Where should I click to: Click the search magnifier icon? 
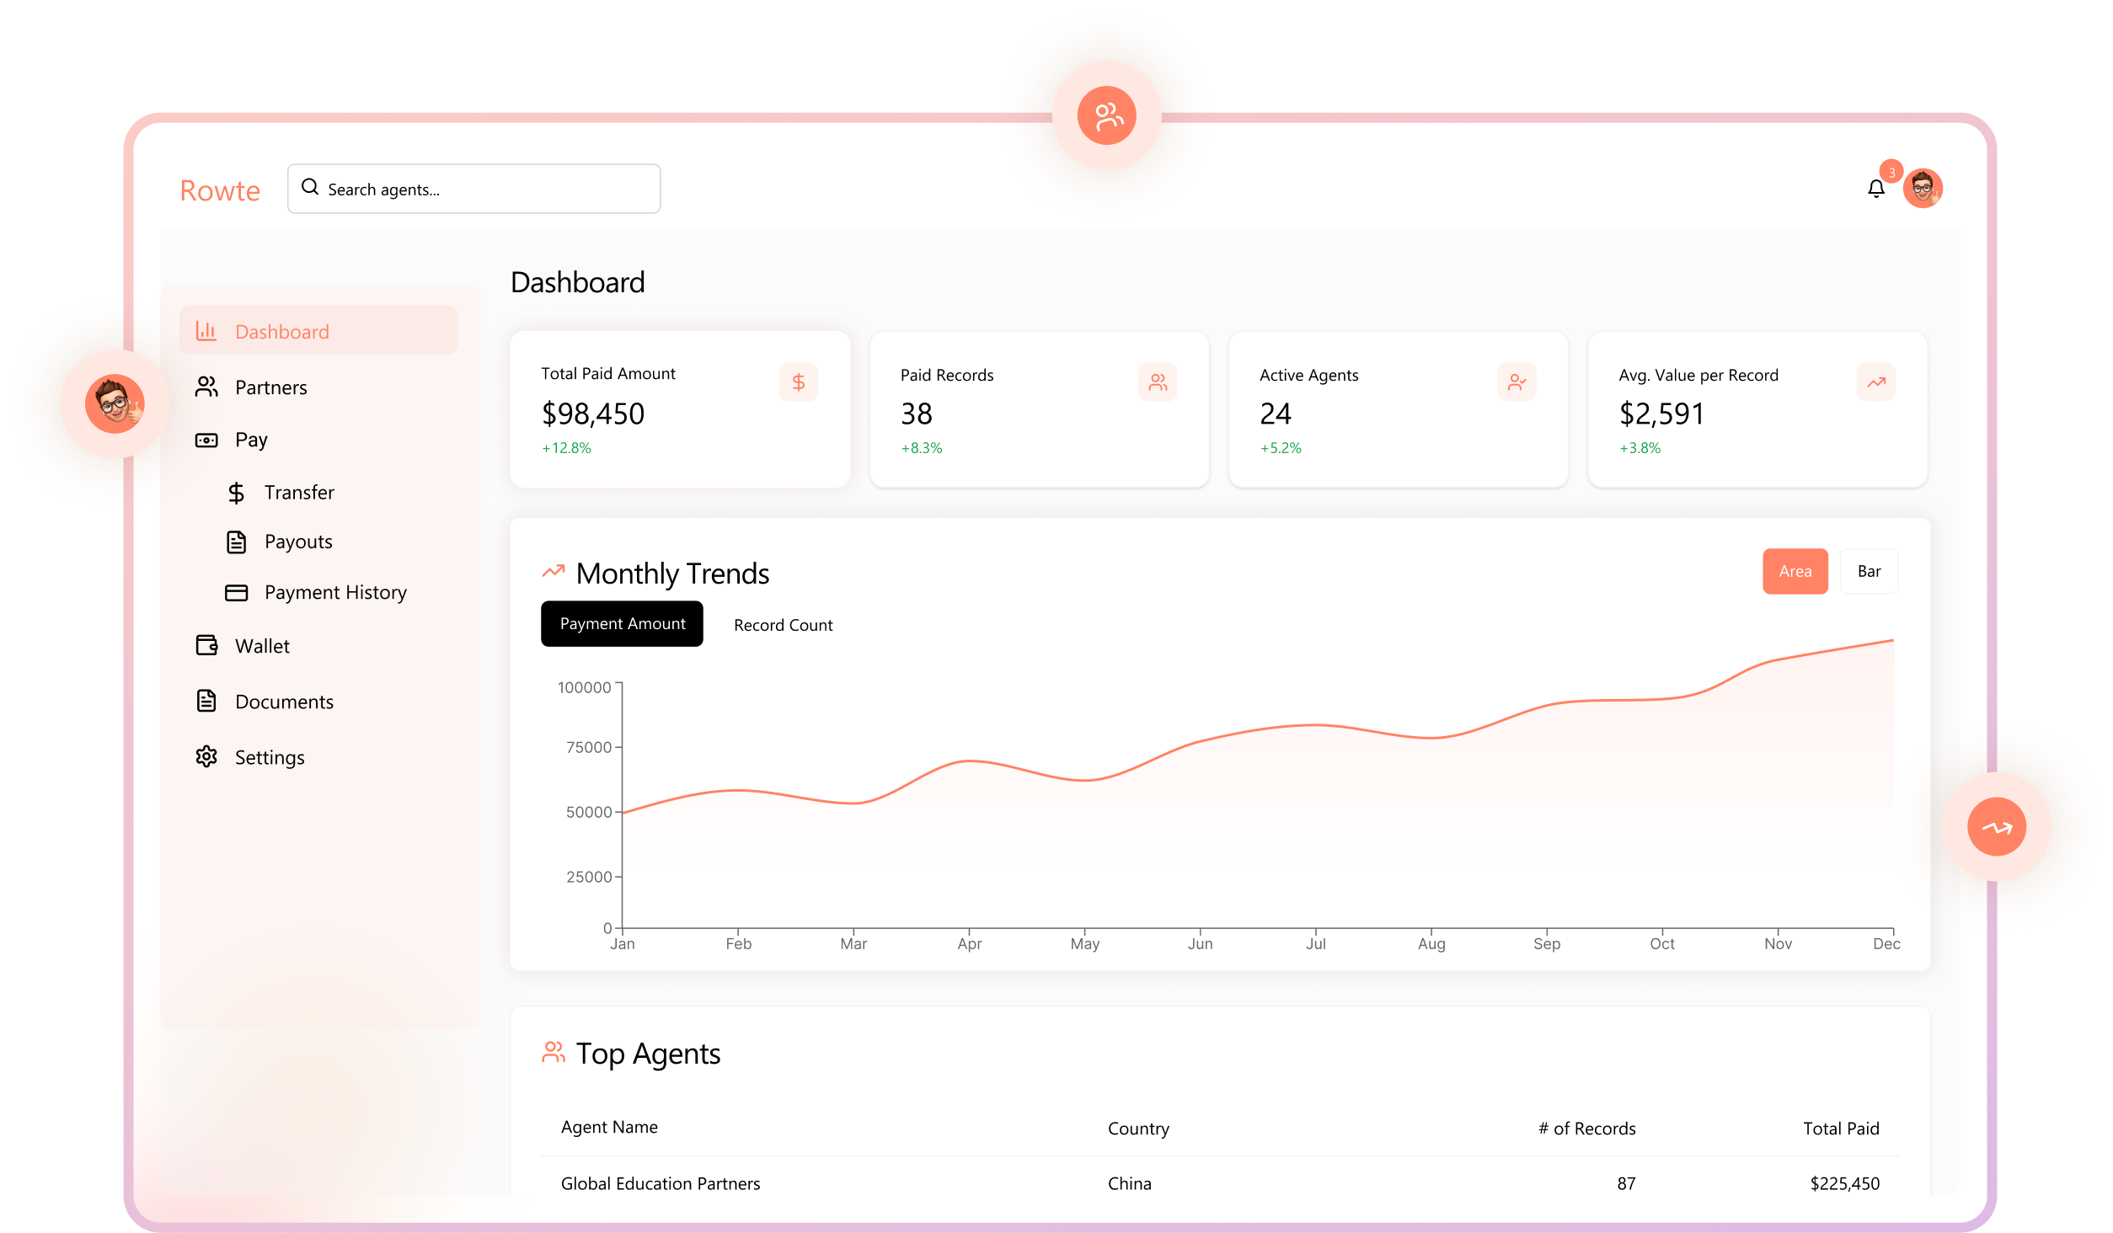point(310,187)
